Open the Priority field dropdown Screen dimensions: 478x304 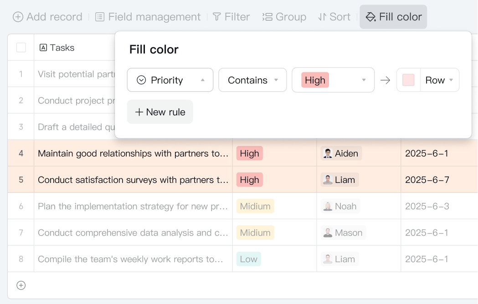click(x=170, y=80)
